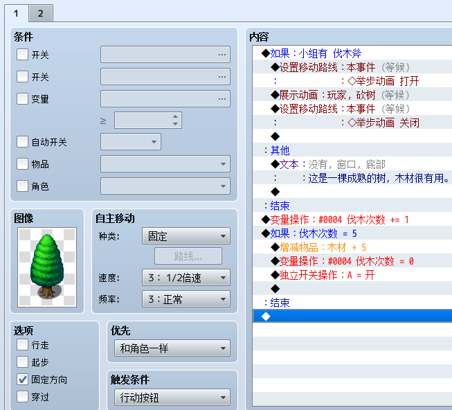Open the first 开关 selector field
Viewport: 452px width, 410px height.
pos(165,54)
